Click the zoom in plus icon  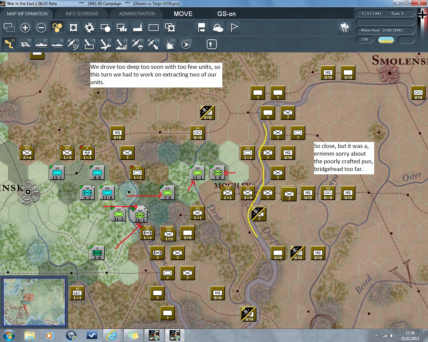click(x=25, y=27)
